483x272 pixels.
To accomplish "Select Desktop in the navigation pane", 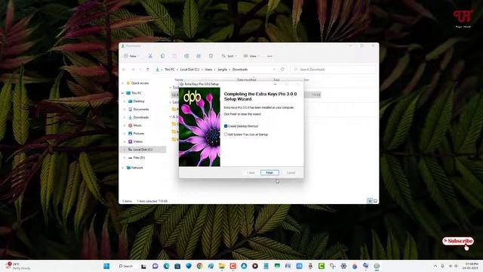I will (139, 101).
